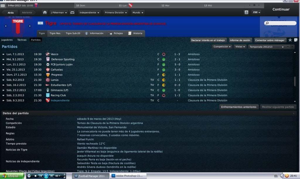300x179 pixels.
Task: Pause the taskbar media player
Action: click(46, 176)
